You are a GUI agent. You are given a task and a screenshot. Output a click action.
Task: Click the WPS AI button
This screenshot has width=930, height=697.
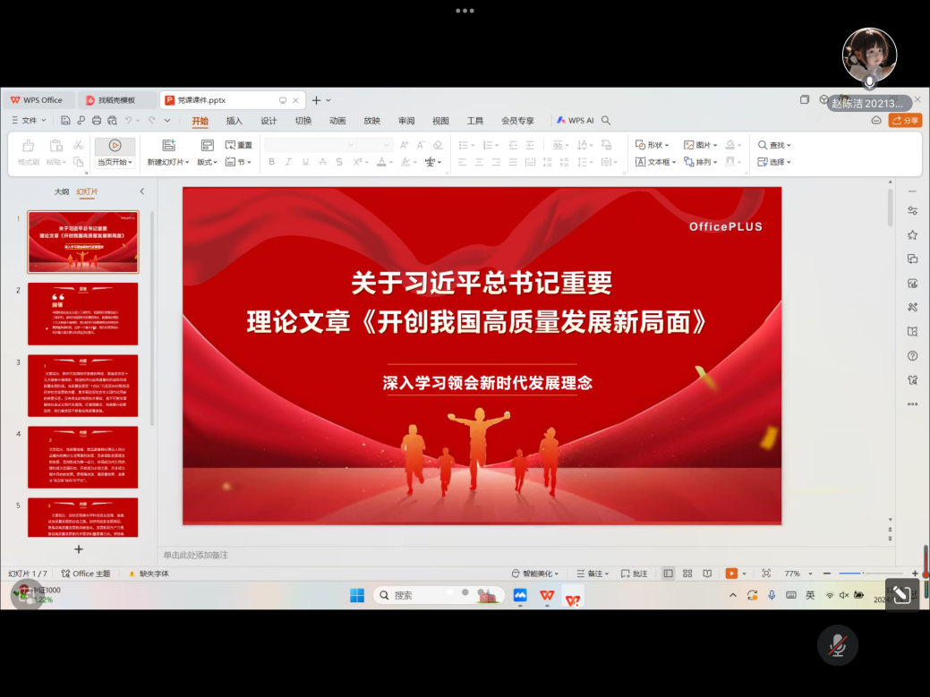(575, 121)
